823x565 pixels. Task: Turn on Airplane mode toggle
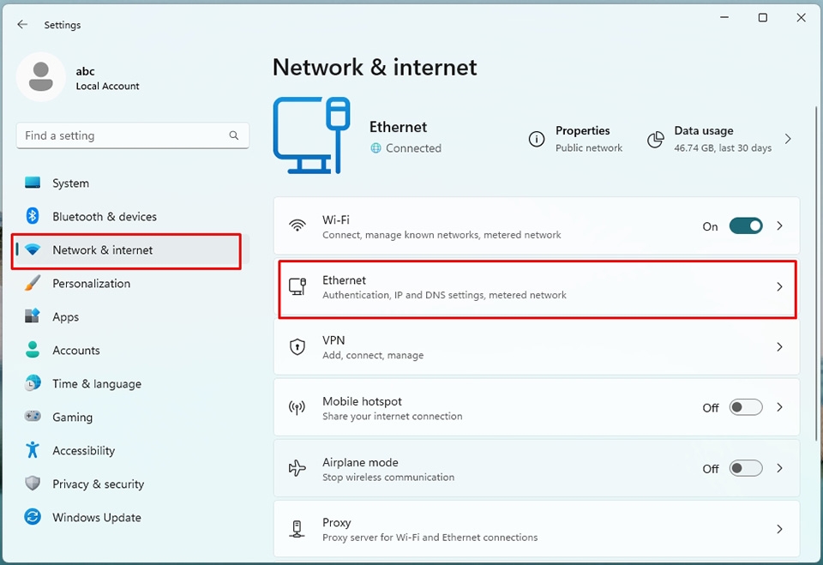click(745, 468)
